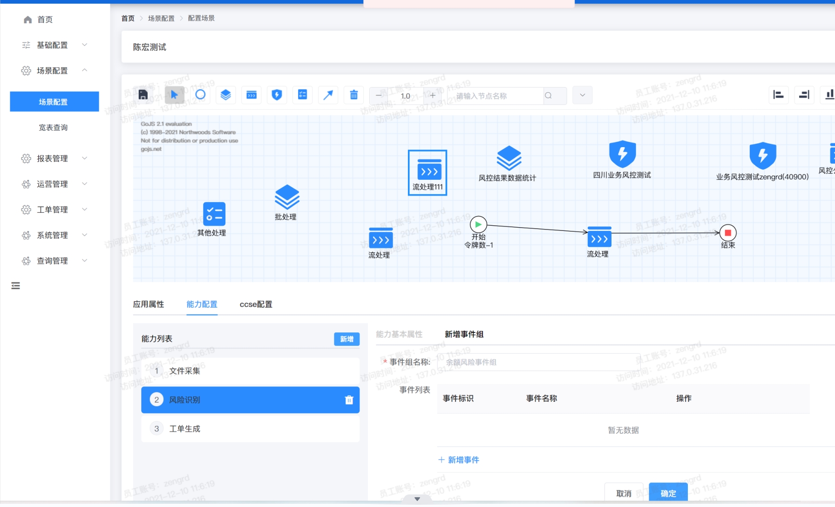835x507 pixels.
Task: Click the 新增事件 link
Action: point(459,460)
